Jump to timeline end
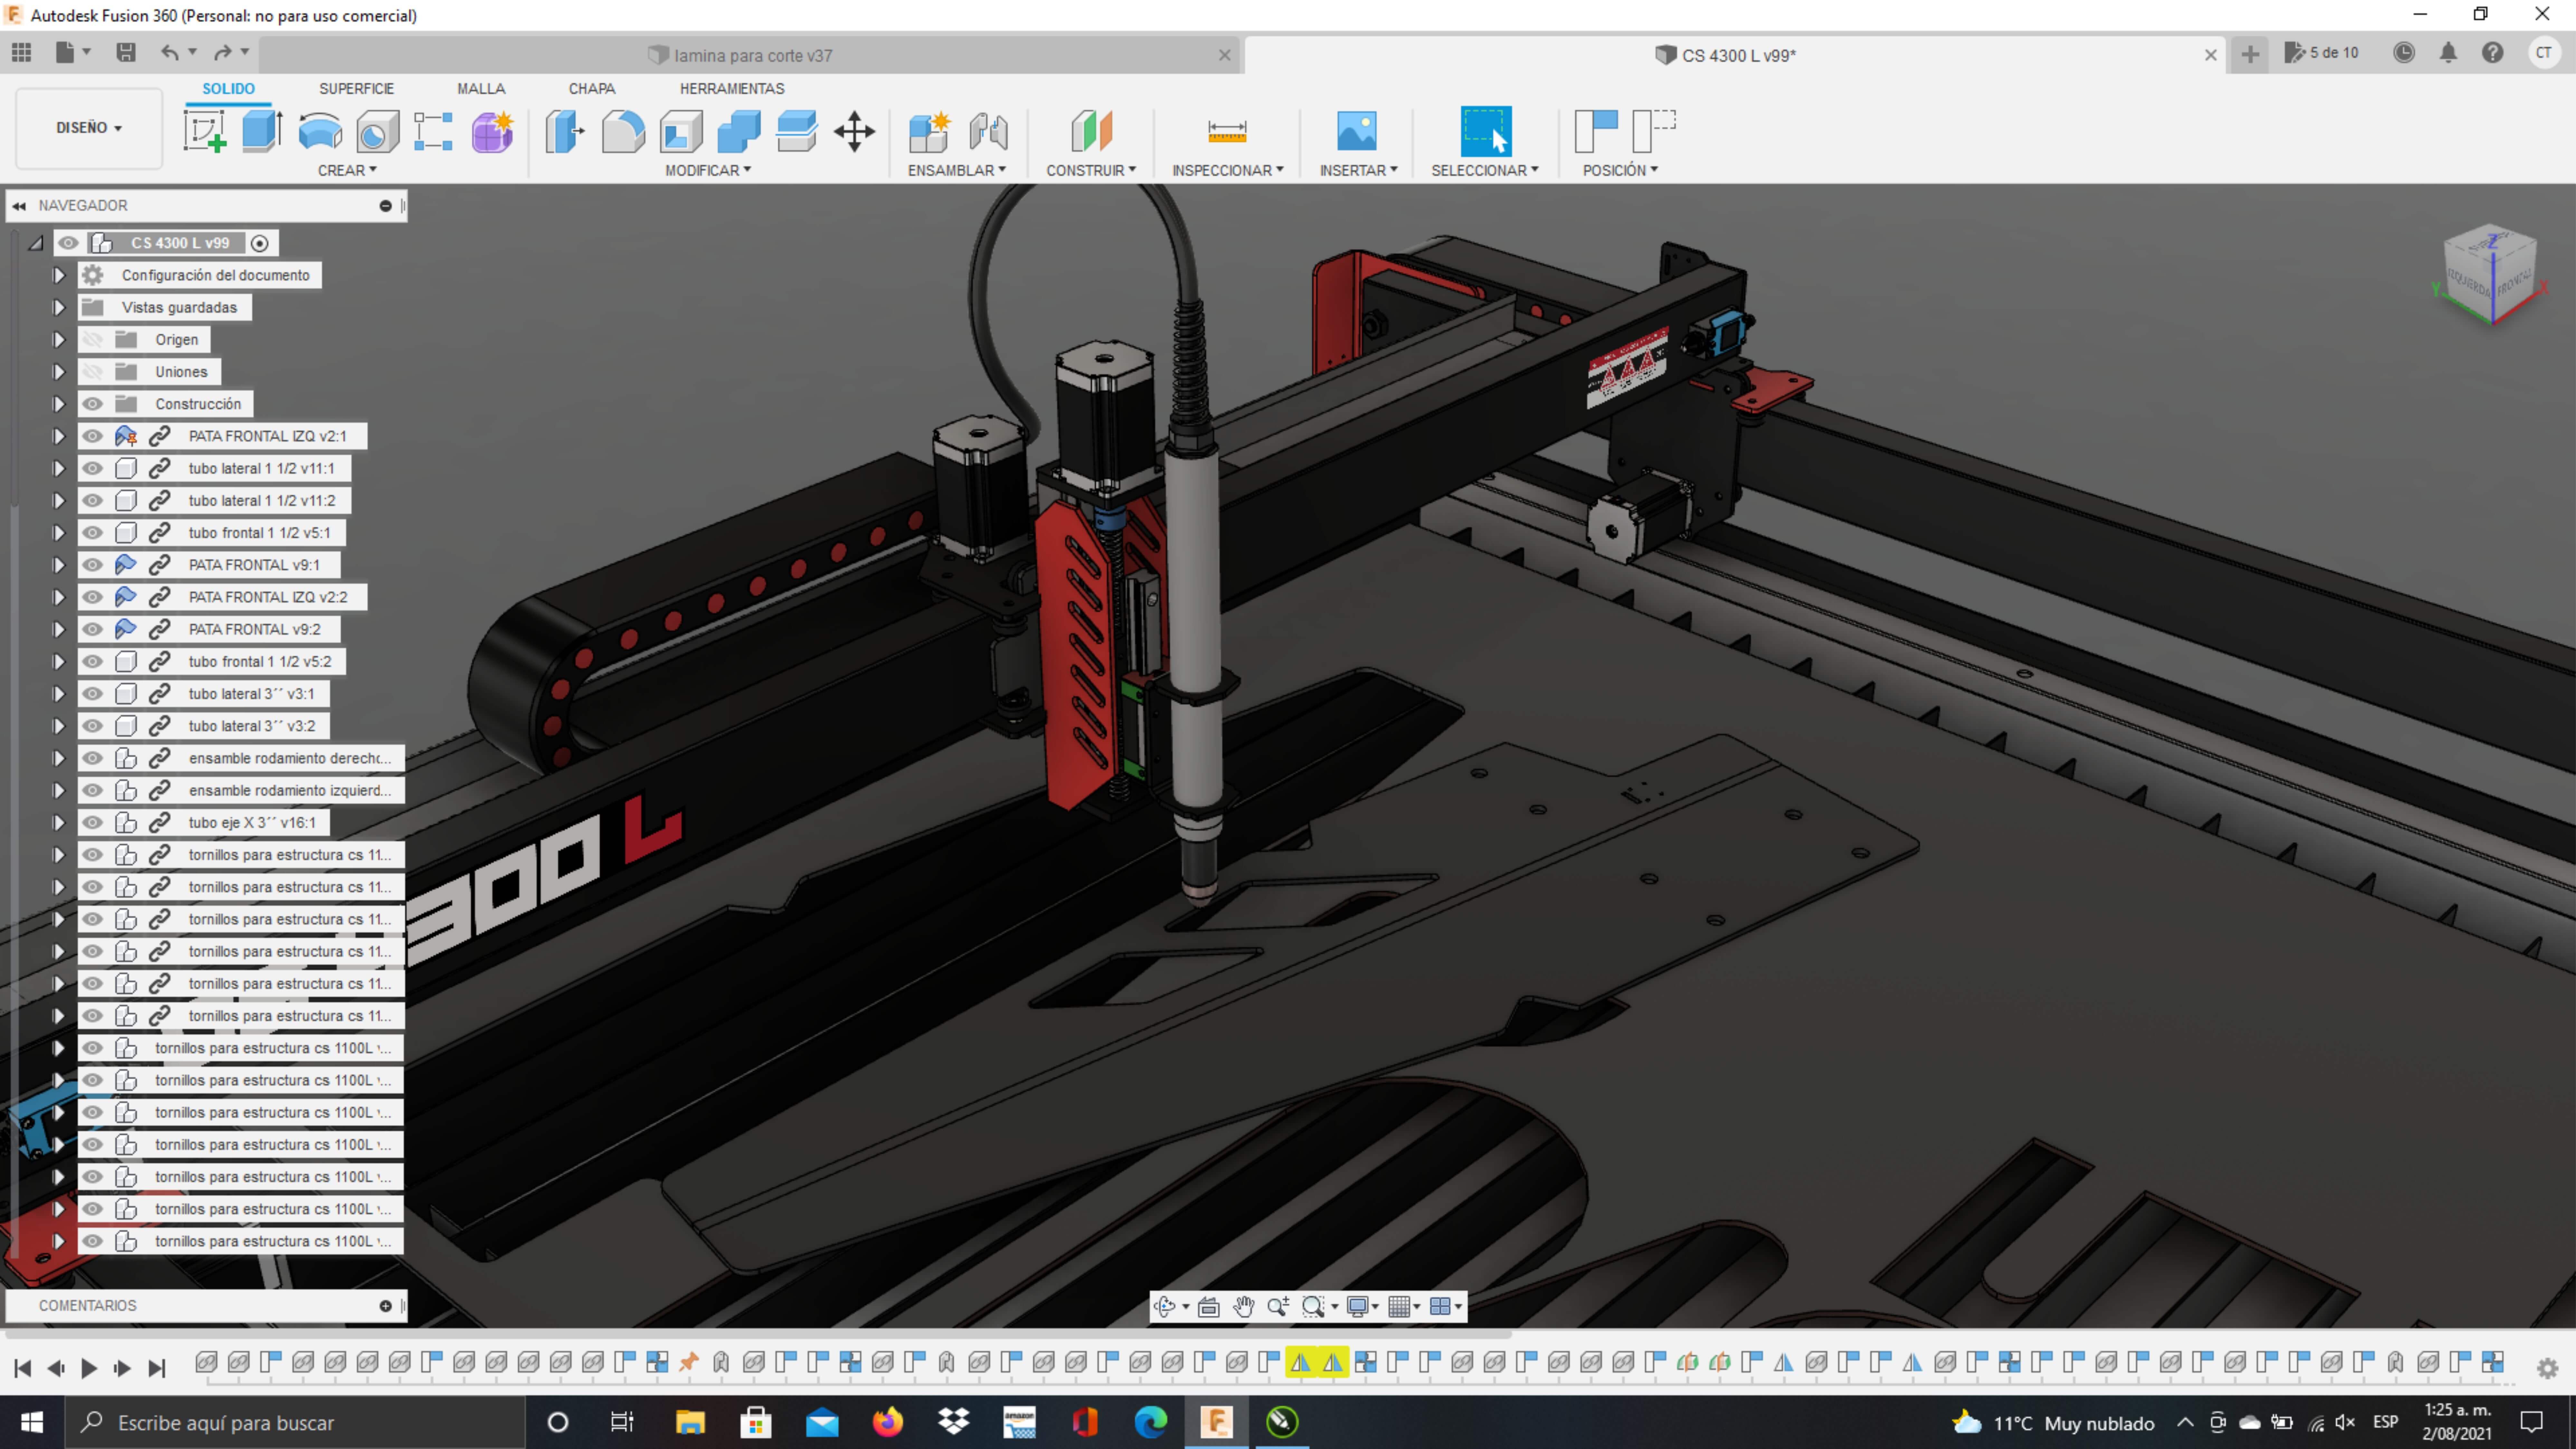 point(157,1368)
